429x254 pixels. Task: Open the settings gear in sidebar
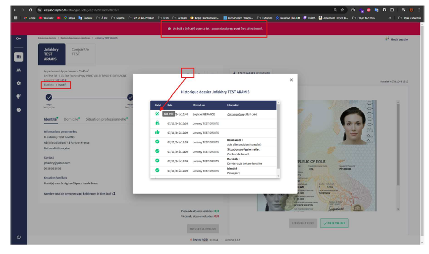[18, 84]
